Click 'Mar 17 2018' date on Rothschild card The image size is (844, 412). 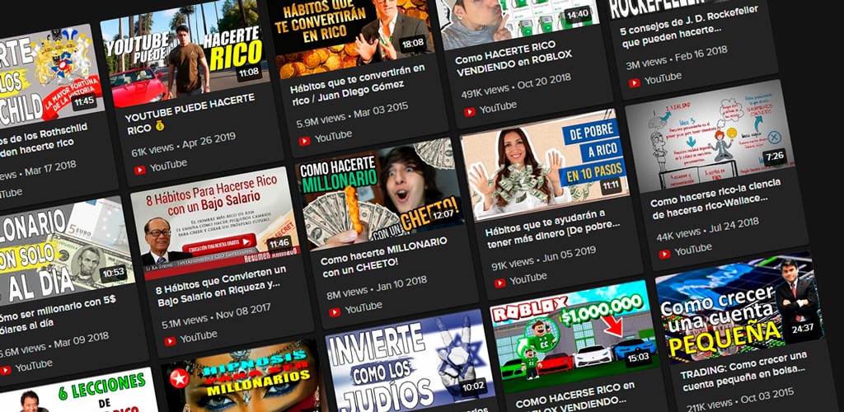tap(50, 168)
